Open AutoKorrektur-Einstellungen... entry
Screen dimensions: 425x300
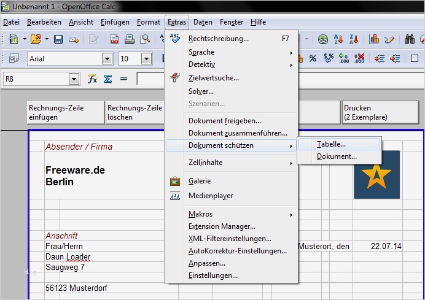pyautogui.click(x=232, y=252)
